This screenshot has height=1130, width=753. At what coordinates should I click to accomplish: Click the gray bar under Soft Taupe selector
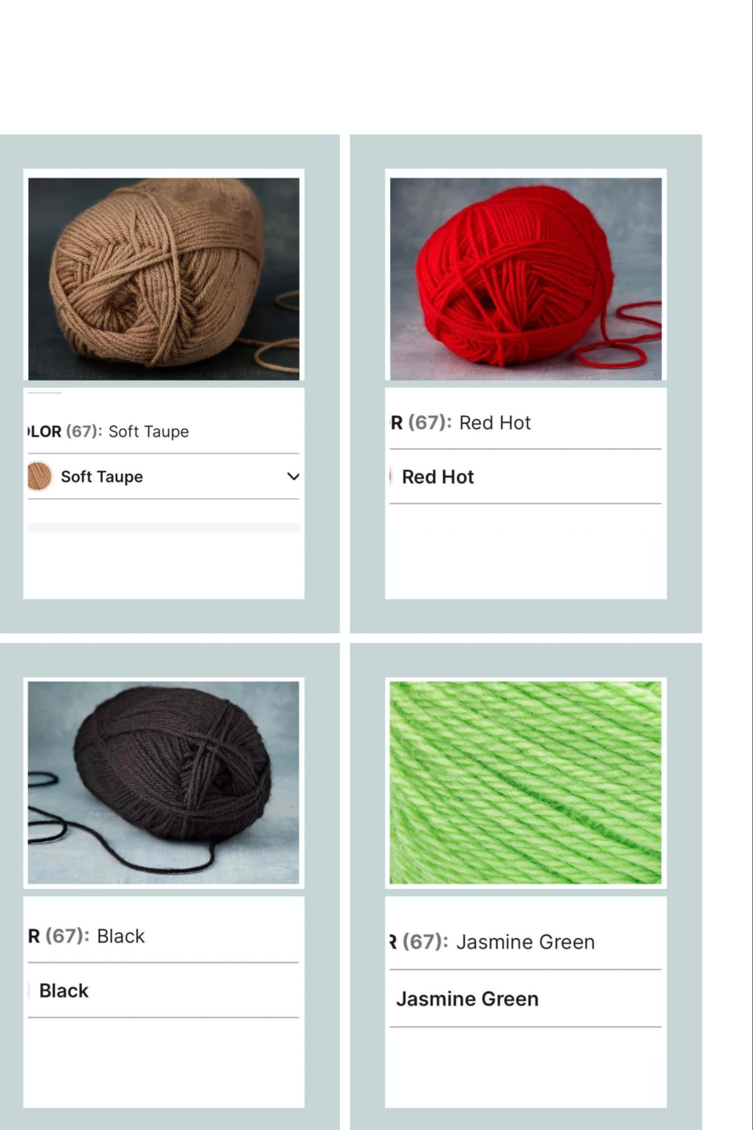(163, 527)
